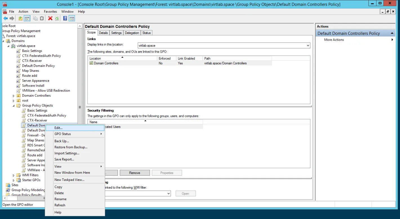The height and width of the screenshot is (219, 400).
Task: Choose Edit... from the context menu
Action: [x=75, y=128]
